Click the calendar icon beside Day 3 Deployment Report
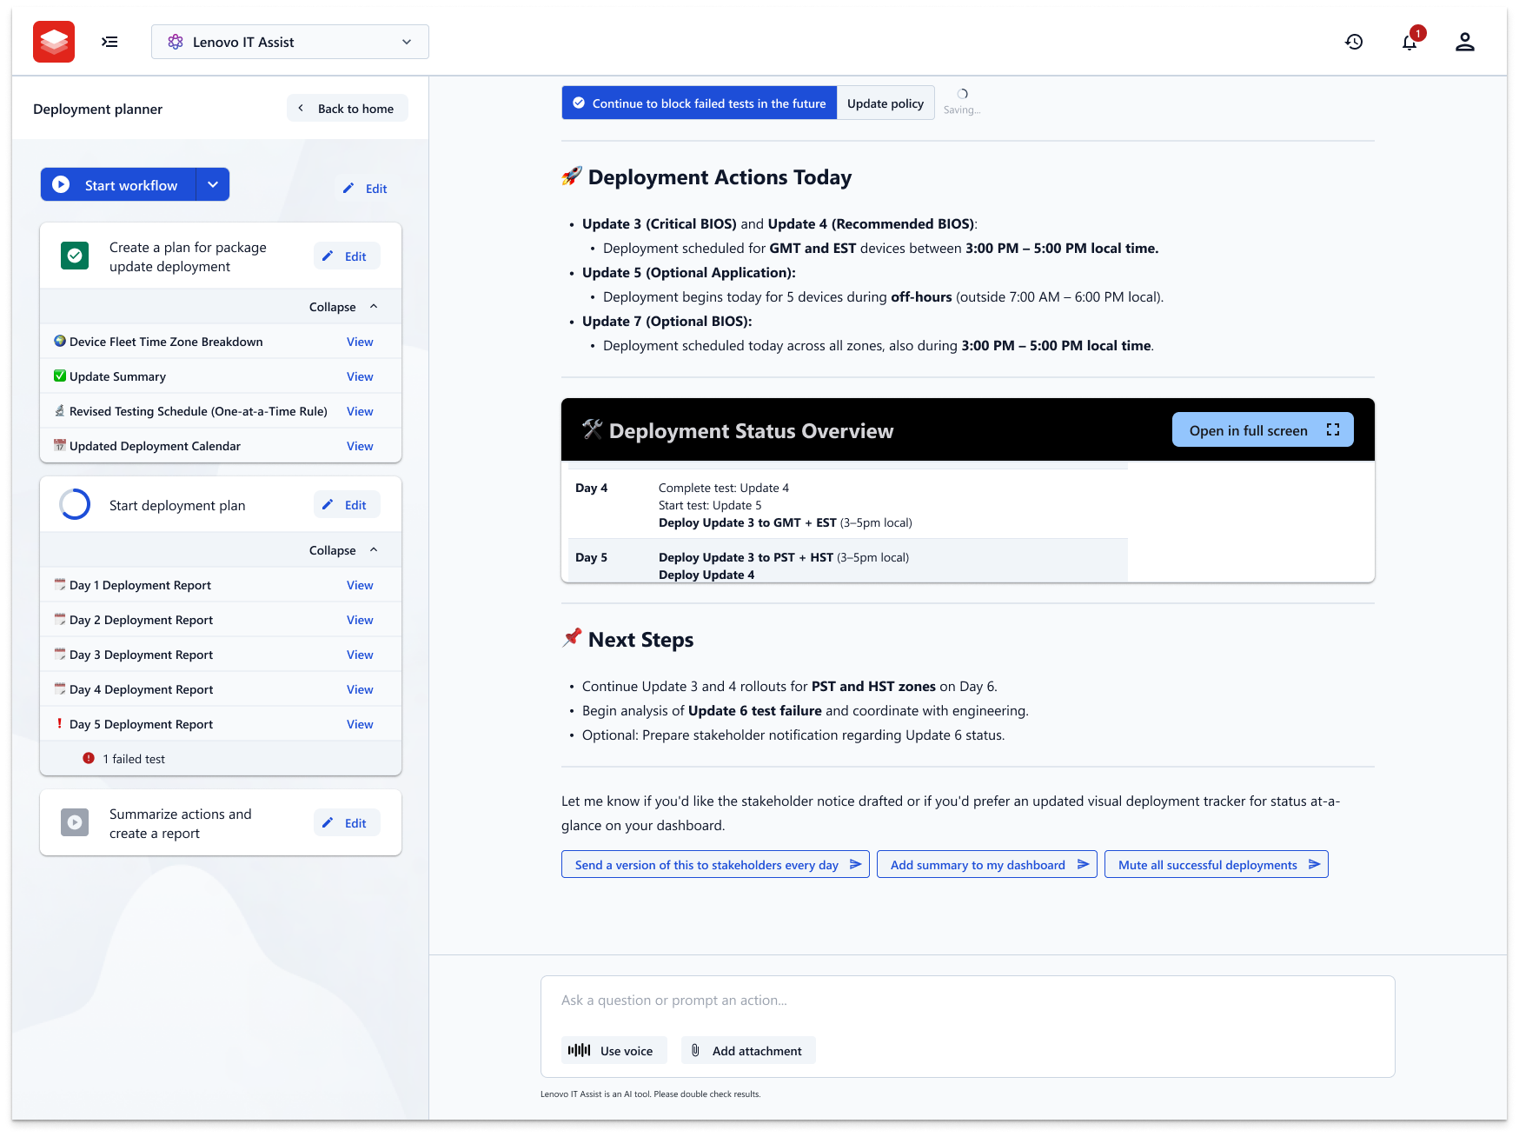1519x1137 pixels. pyautogui.click(x=60, y=654)
